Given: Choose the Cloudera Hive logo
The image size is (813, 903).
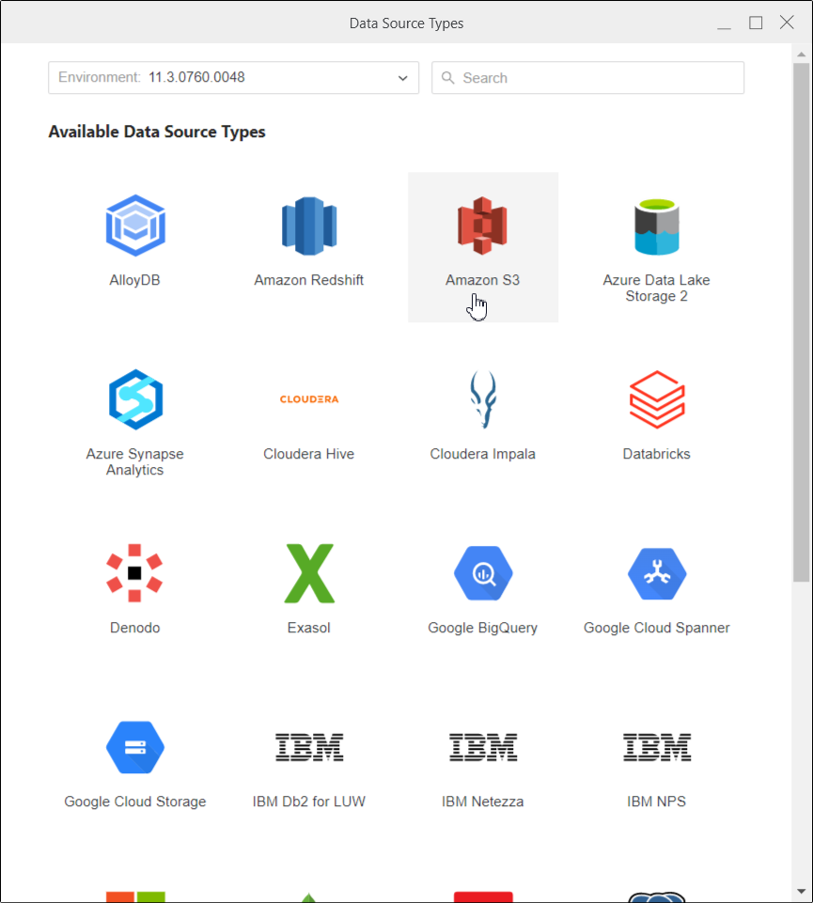Looking at the screenshot, I should 309,400.
